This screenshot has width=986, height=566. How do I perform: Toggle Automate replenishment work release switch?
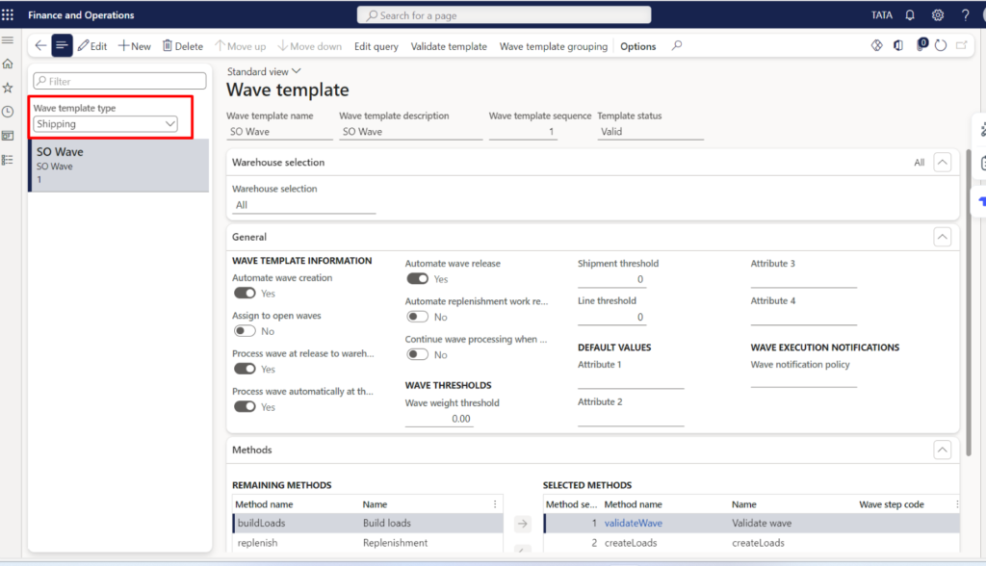coord(418,317)
